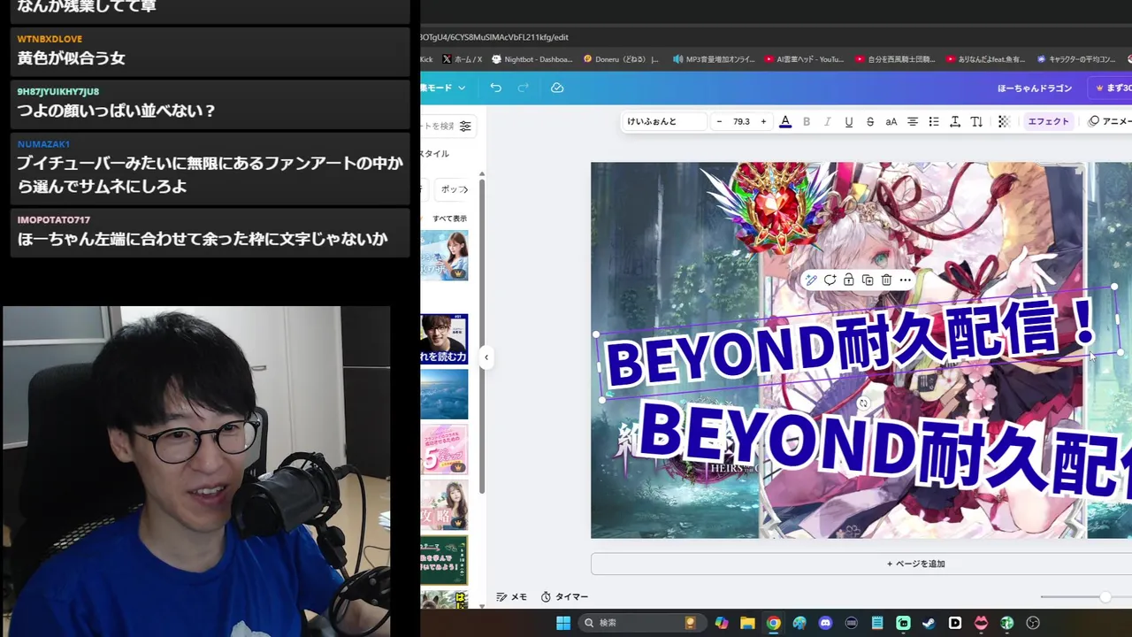Toggle bulleted list formatting

(x=934, y=121)
